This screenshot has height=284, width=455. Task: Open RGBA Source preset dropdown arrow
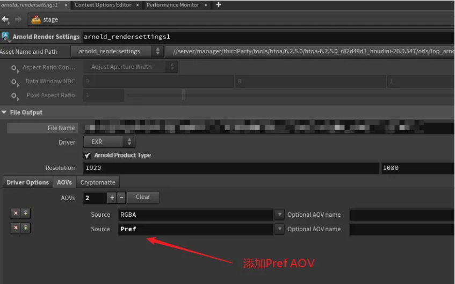279,215
